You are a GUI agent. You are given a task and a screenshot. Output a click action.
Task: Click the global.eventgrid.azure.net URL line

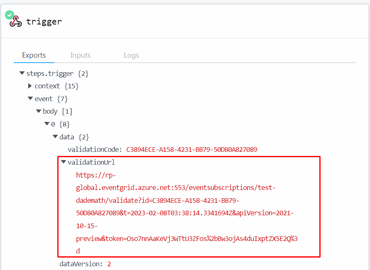[x=176, y=187]
